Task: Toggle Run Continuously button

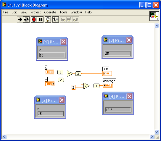Action: 26,19
